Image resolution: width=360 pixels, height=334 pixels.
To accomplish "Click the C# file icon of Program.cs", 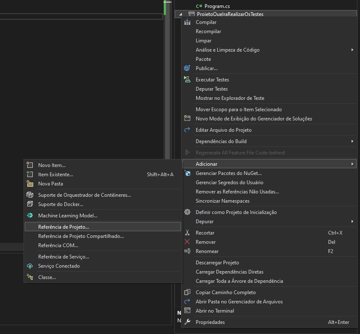I will (199, 6).
